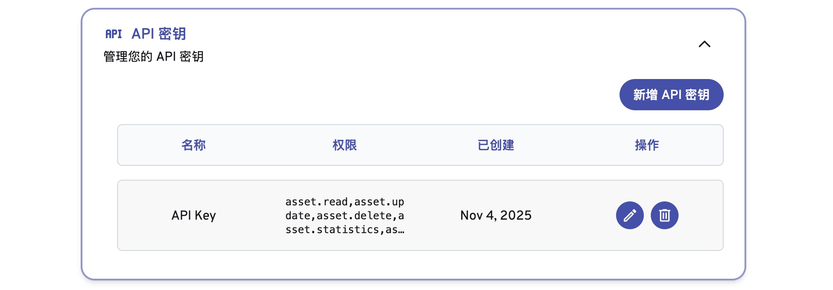Click the "Nov 4, 2025" created date
The image size is (833, 290).
495,215
